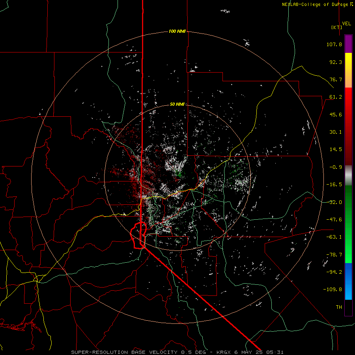Click the 6 MAY 25 05:31 timestamp
The width and height of the screenshot is (355, 355).
[259, 352]
